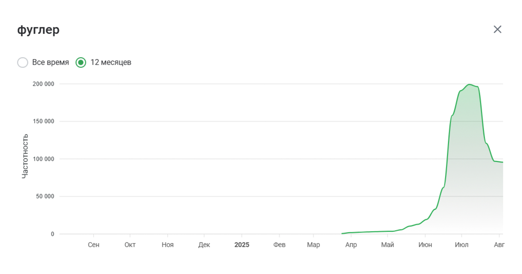Click the "Дек" month axis label
The width and height of the screenshot is (522, 274).
coord(204,245)
